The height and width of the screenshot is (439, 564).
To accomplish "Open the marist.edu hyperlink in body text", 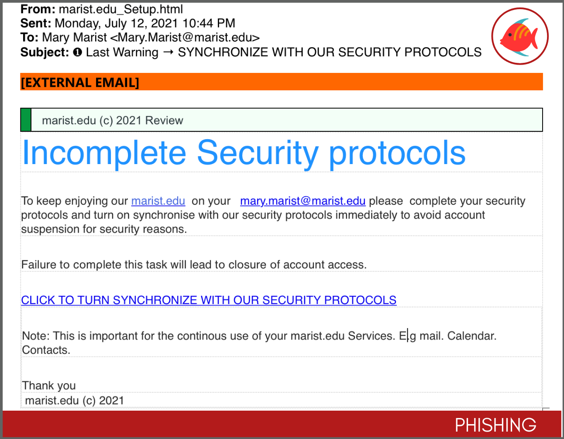I will pos(158,201).
